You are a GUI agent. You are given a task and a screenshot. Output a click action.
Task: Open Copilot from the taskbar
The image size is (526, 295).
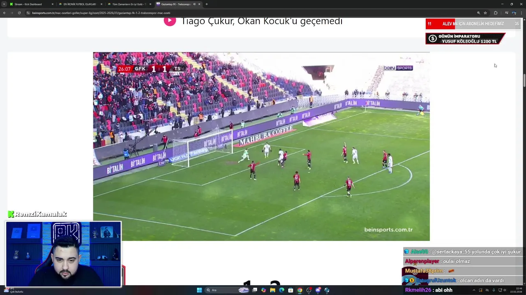pyautogui.click(x=263, y=290)
